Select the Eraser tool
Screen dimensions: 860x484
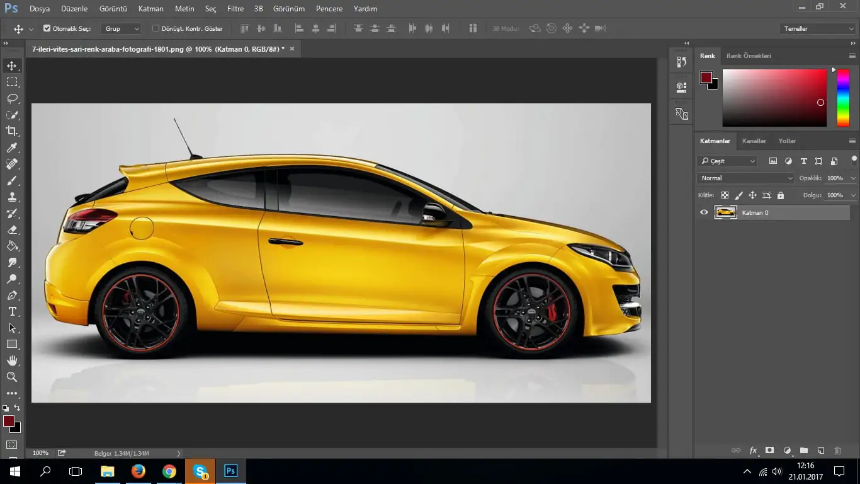[x=12, y=229]
